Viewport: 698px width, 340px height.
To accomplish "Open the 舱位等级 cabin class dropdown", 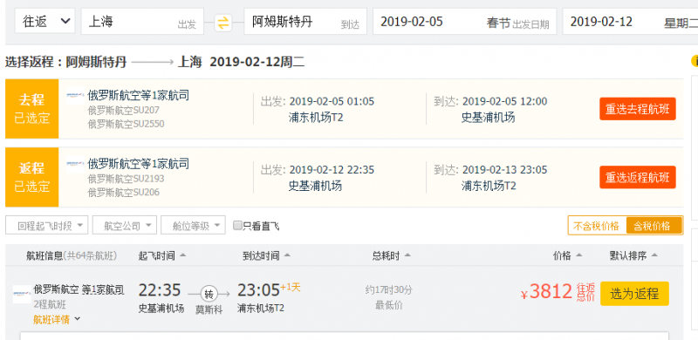I will point(193,225).
